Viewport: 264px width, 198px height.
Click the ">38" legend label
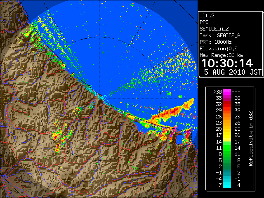coord(217,92)
